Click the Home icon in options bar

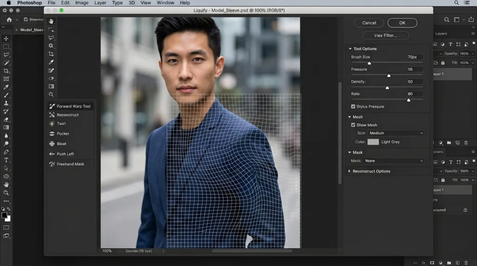9,20
